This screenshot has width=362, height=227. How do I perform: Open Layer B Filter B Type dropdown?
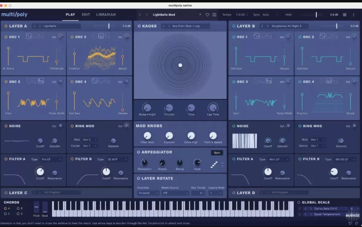click(345, 159)
